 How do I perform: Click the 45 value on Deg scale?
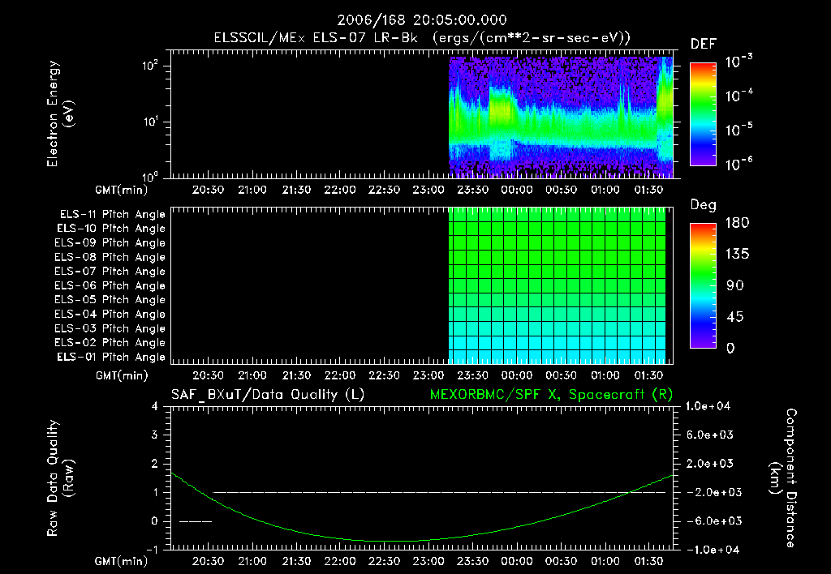(x=735, y=317)
